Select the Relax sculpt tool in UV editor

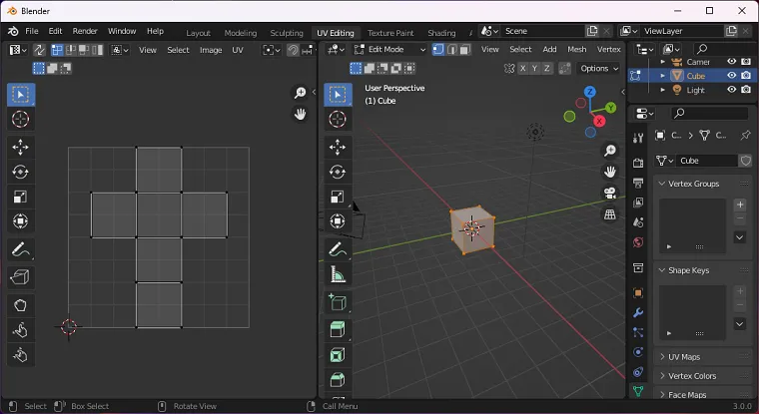[x=20, y=330]
